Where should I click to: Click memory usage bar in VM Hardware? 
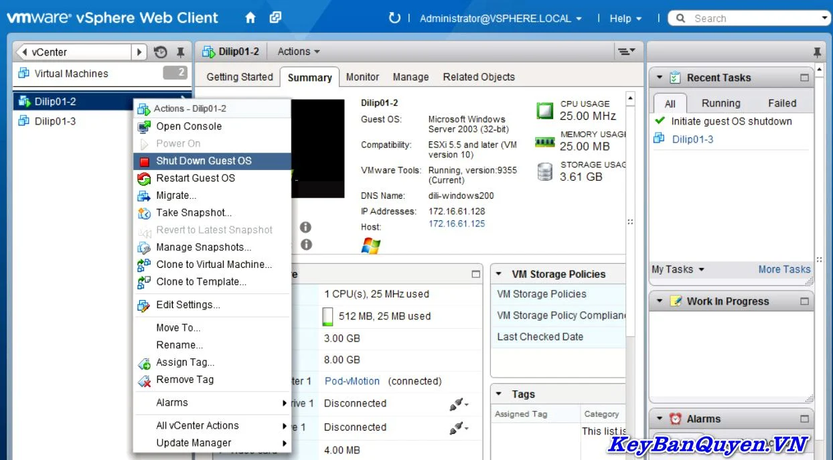(x=327, y=316)
